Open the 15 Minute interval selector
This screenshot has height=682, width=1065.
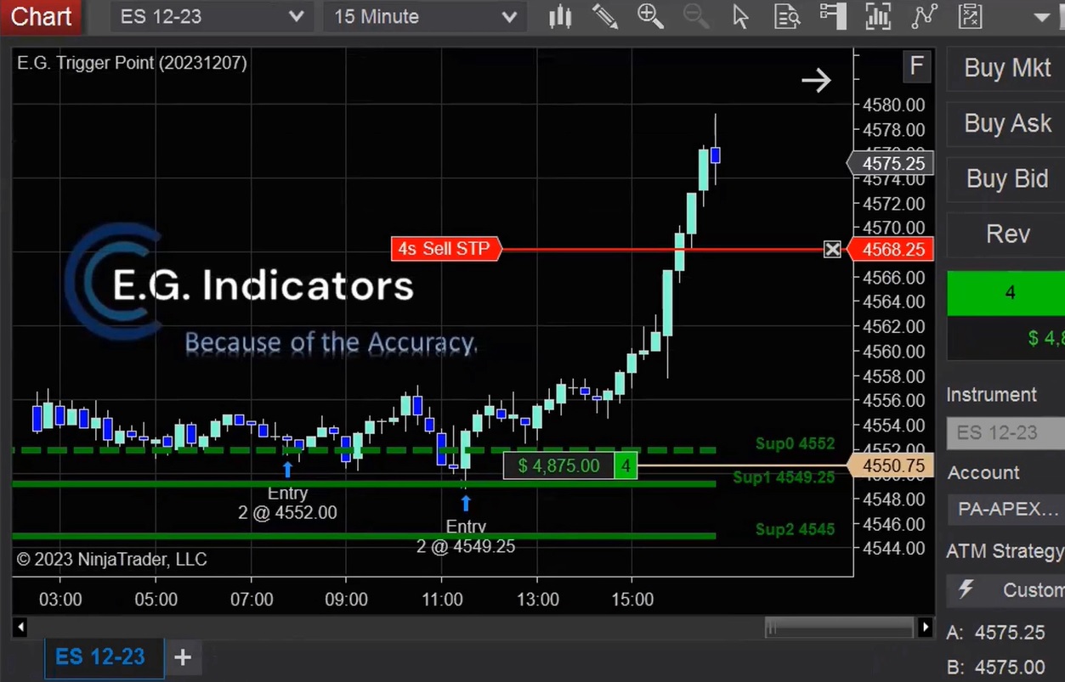pos(425,16)
